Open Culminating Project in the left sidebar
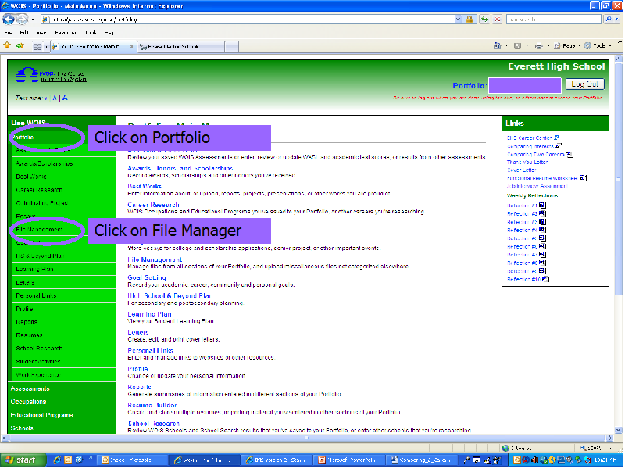Image resolution: width=625 pixels, height=469 pixels. pyautogui.click(x=42, y=203)
